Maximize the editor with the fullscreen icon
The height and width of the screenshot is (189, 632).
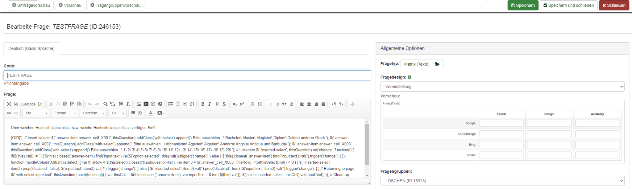[9, 104]
